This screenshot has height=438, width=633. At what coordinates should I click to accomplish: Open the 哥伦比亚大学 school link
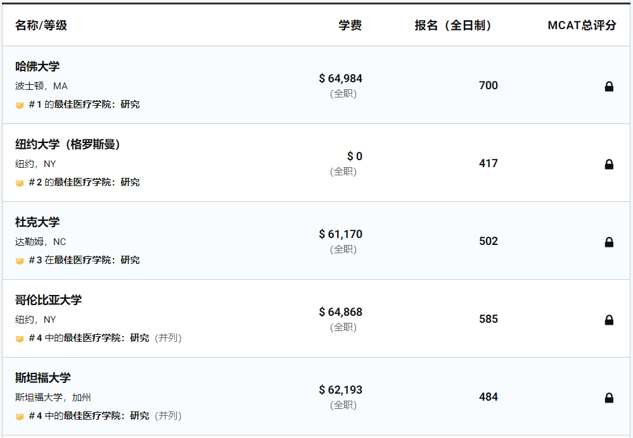48,299
